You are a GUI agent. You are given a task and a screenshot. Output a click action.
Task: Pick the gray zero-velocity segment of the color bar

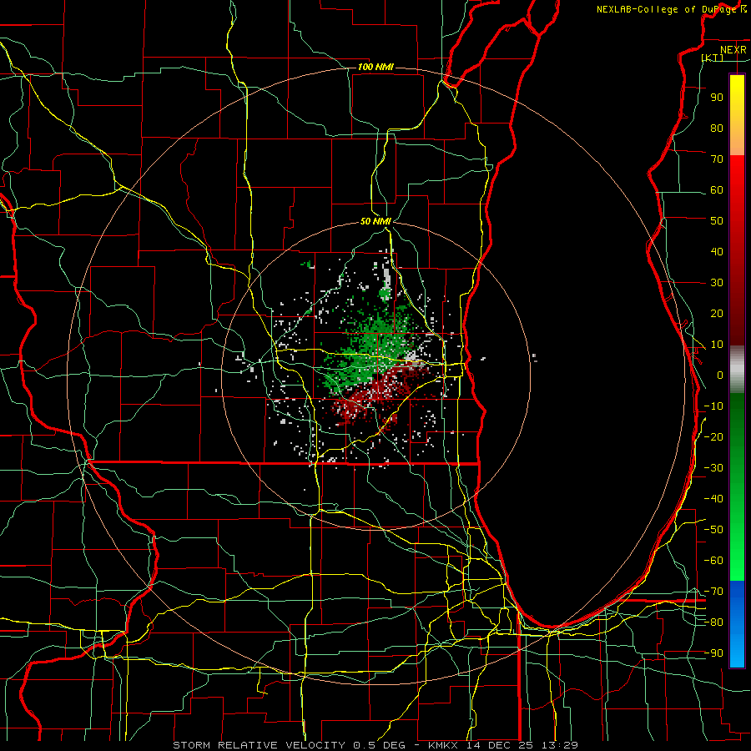click(737, 369)
